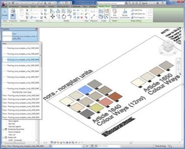This screenshot has height=149, width=185.
Task: Click the Text A icon in quick access toolbar
Action: click(x=45, y=3)
